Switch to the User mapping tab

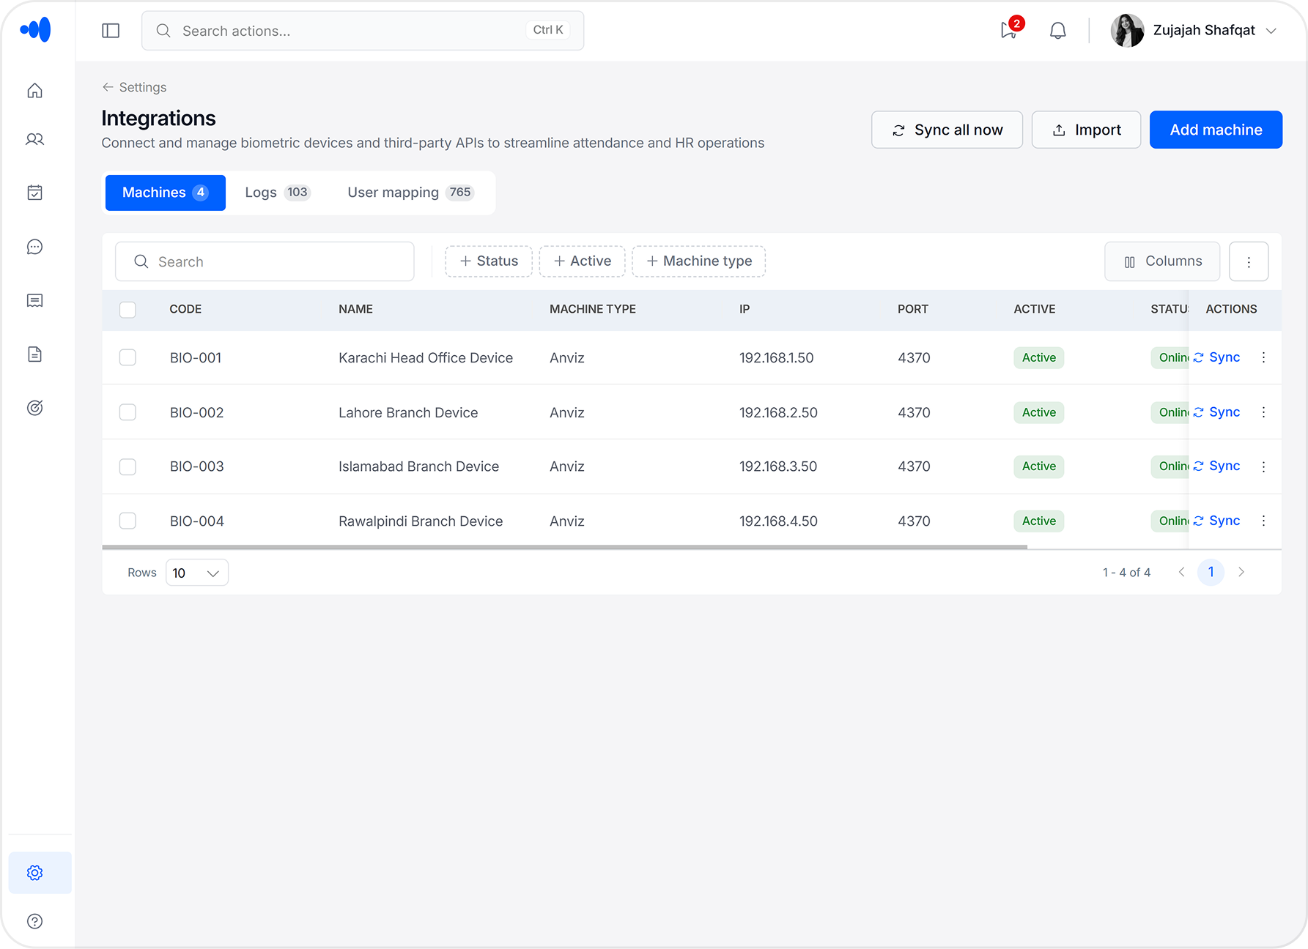tap(410, 193)
